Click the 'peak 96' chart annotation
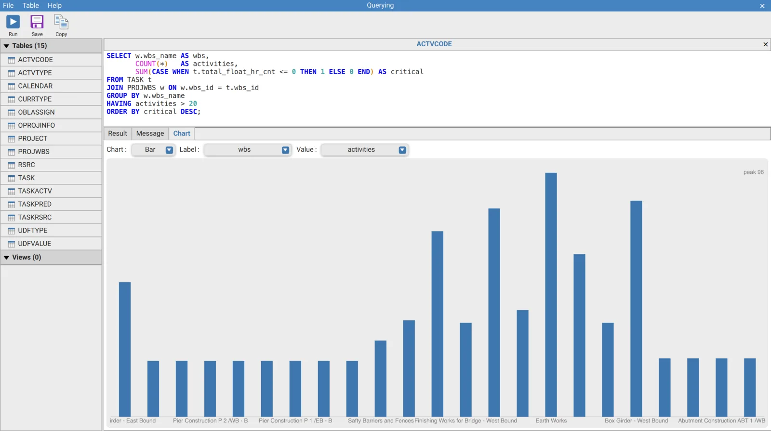771x431 pixels. pos(753,172)
